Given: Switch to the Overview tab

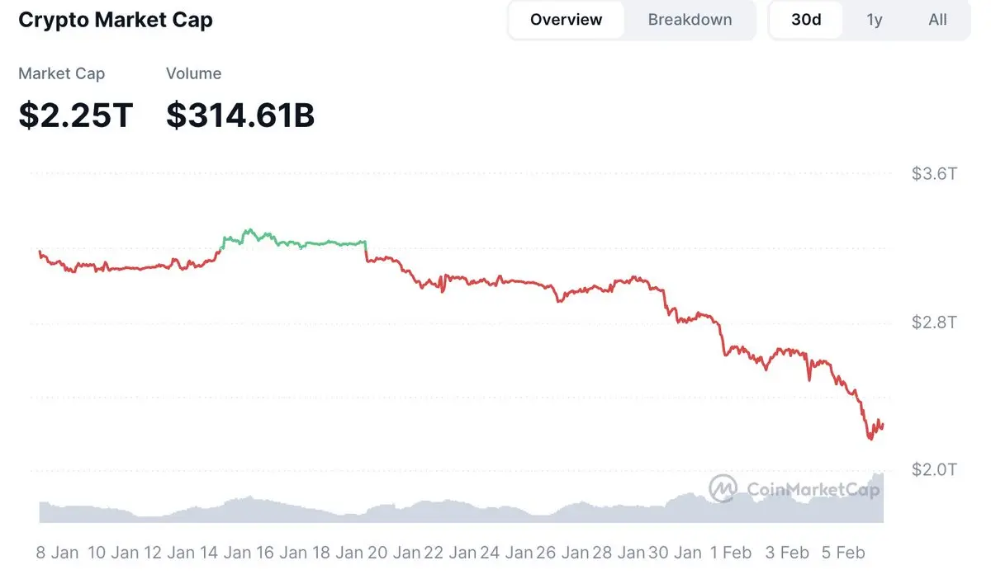Looking at the screenshot, I should tap(567, 20).
